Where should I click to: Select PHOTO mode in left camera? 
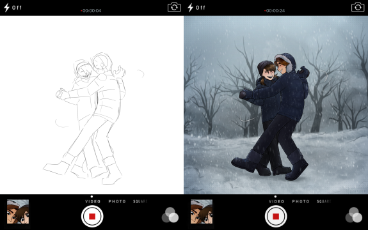(117, 201)
